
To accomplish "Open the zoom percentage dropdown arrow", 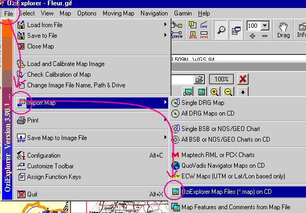I will pos(265,26).
